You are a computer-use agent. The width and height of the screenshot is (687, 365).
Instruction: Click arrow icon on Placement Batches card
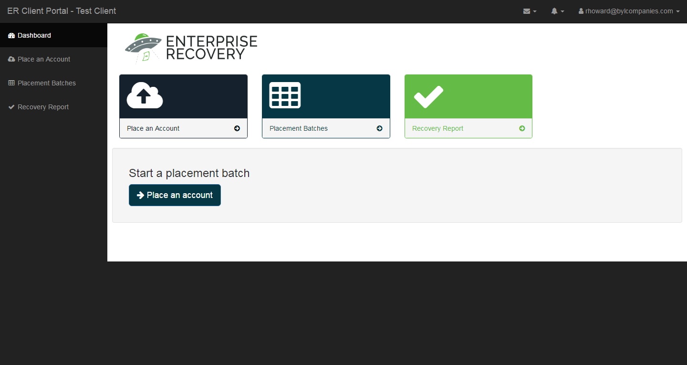tap(380, 128)
